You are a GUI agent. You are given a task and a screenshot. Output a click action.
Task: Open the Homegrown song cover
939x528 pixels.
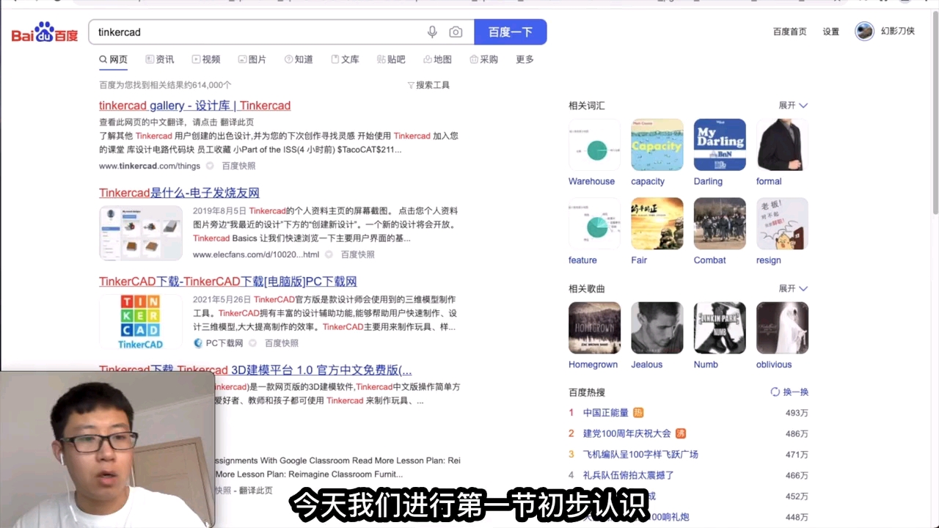coord(594,328)
